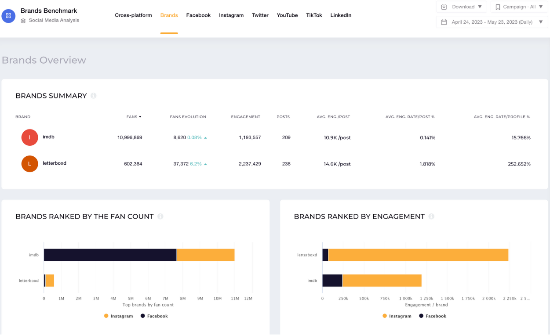Viewport: 550px width, 335px height.
Task: Open the blue apps grid icon
Action: [8, 15]
